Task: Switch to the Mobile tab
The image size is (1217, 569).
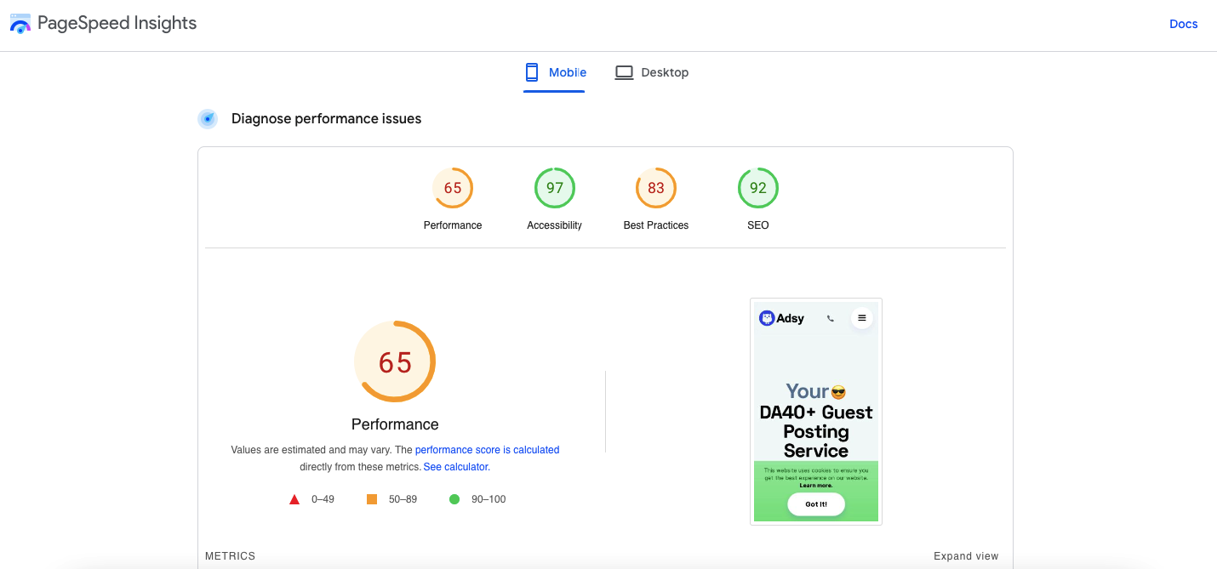Action: pyautogui.click(x=554, y=74)
